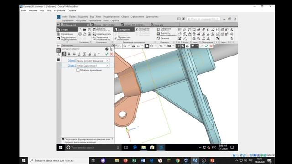Click the zoom magnifier icon in view toolbar
This screenshot has height=164, width=292.
(x=125, y=46)
